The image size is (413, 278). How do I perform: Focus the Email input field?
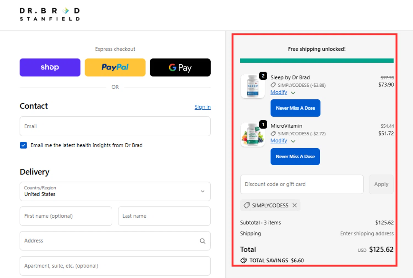[115, 126]
